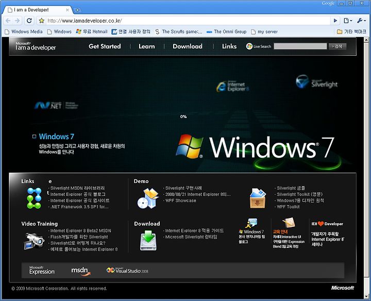Open WPF Showcase link
This screenshot has width=371, height=301.
pos(180,200)
